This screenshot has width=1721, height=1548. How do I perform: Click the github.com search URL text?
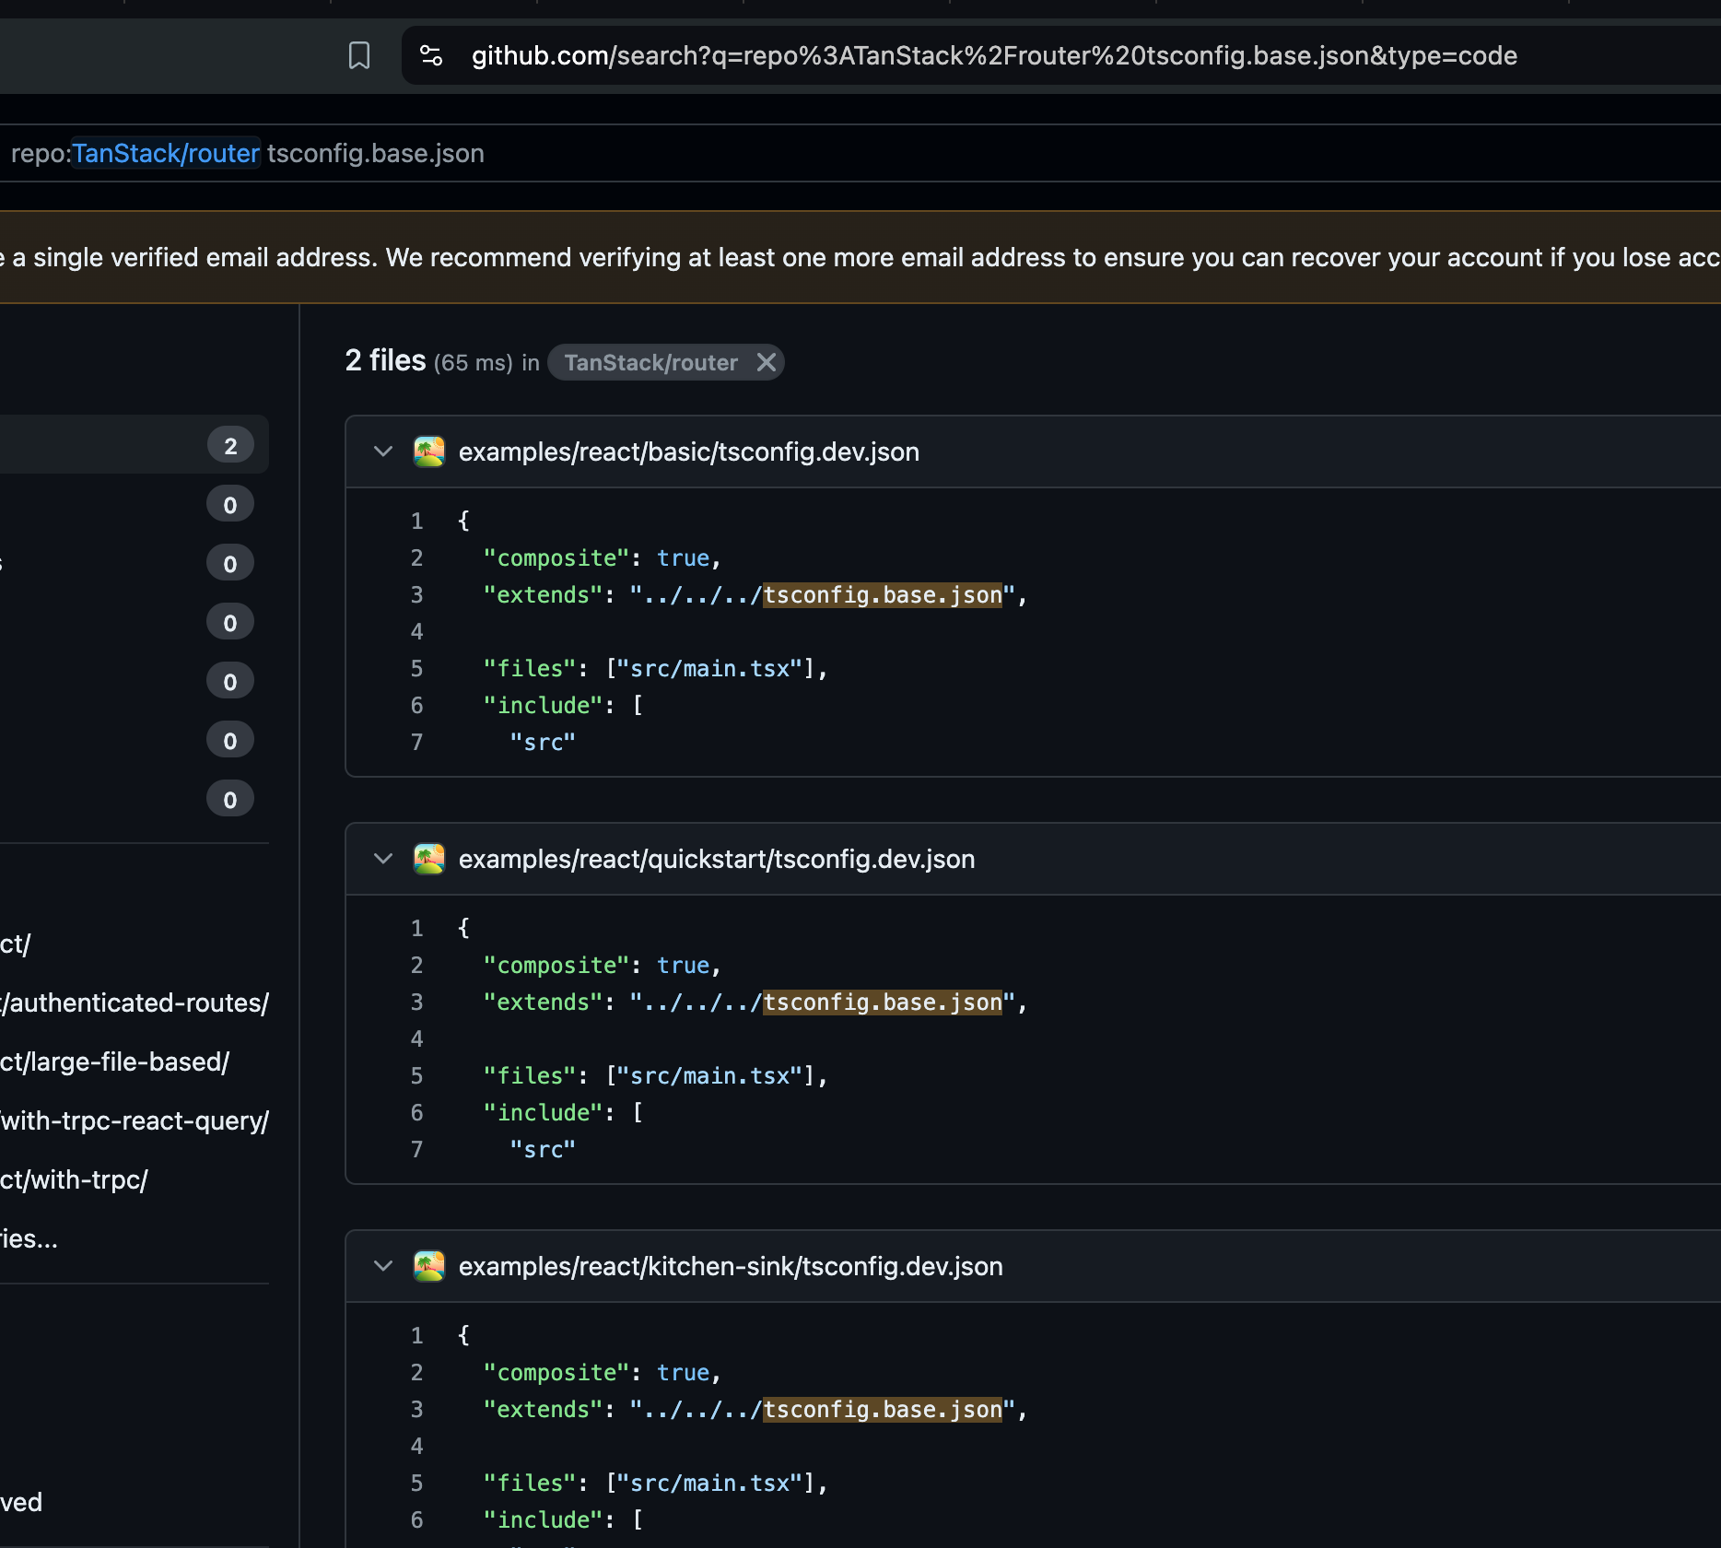click(x=994, y=55)
